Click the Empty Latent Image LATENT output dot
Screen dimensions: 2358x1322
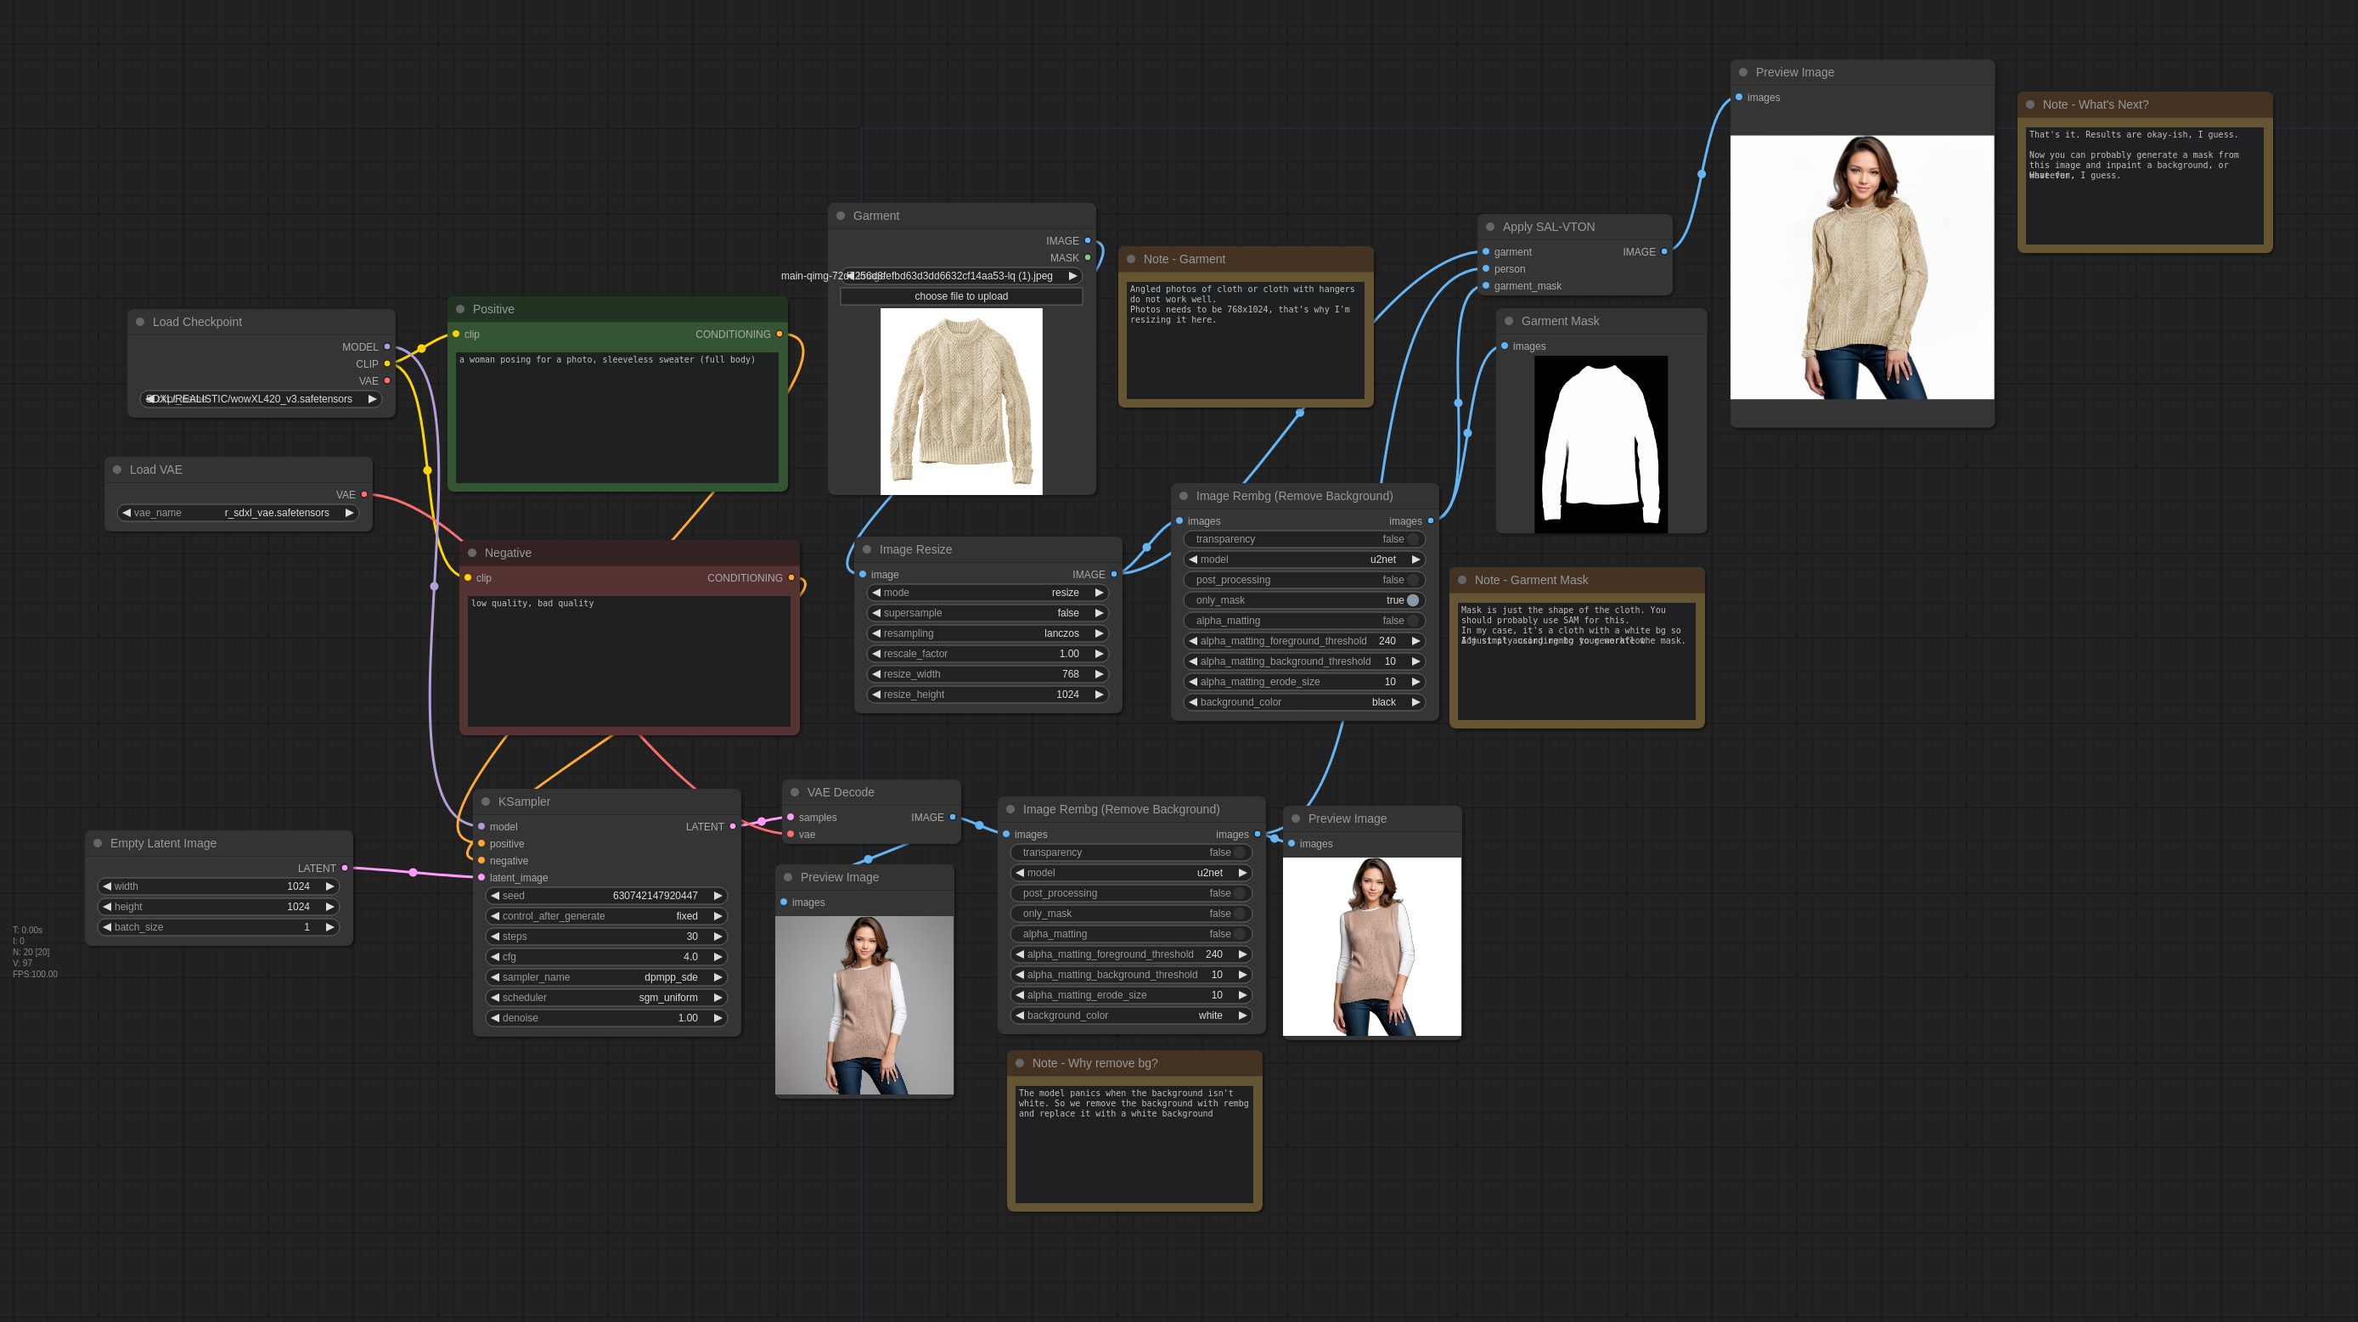pos(345,868)
